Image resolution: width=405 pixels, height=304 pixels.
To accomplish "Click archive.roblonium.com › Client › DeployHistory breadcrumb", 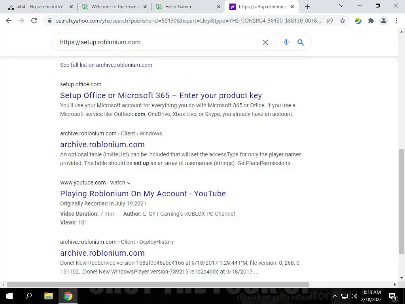I will pos(117,242).
